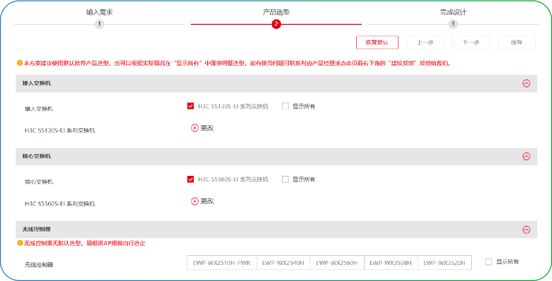This screenshot has width=552, height=281.
Task: Jump to step 3 完成设计
Action: click(x=453, y=12)
